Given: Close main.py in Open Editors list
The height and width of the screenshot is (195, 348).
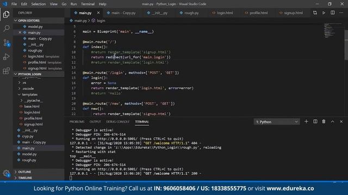Looking at the screenshot, I should [x=20, y=32].
